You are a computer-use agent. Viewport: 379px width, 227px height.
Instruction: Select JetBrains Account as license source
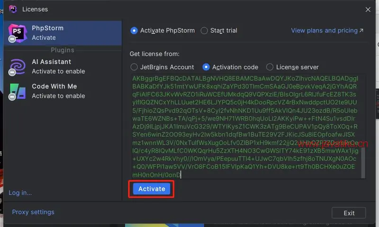134,67
